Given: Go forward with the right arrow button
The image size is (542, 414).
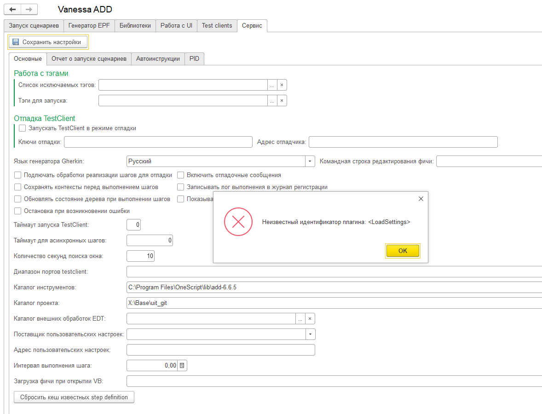Looking at the screenshot, I should [29, 9].
